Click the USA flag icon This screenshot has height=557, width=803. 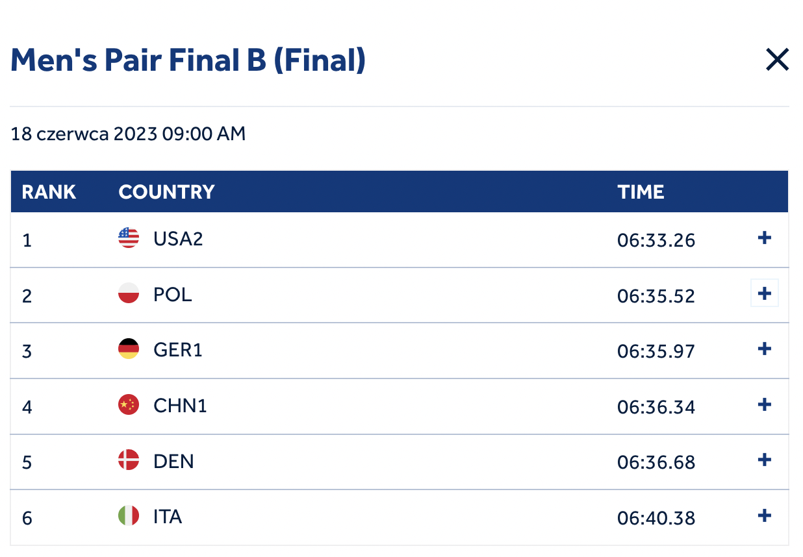[x=129, y=238]
